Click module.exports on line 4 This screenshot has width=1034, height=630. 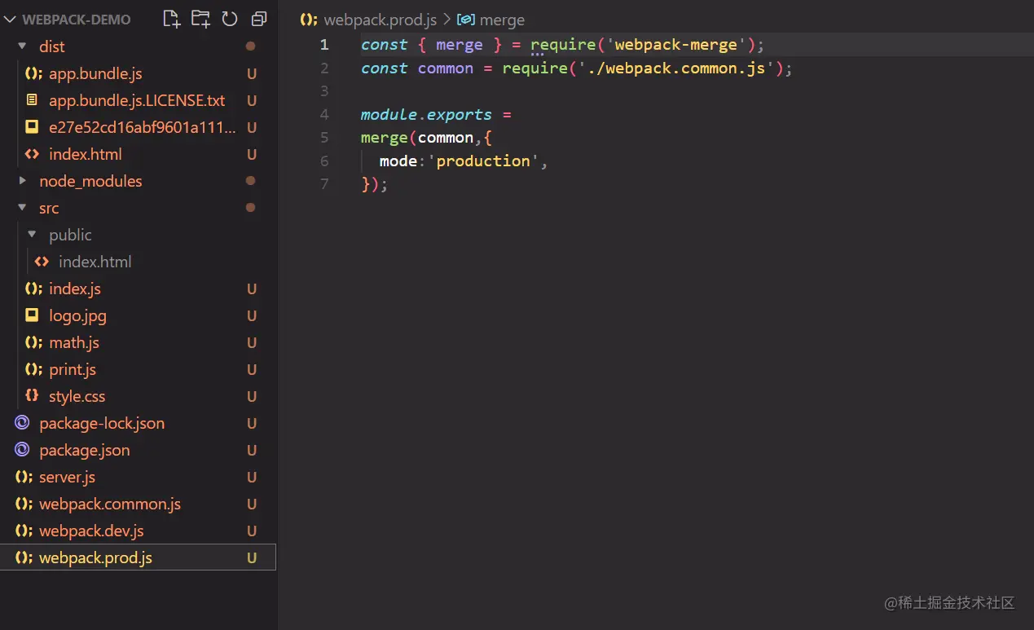[x=426, y=114]
